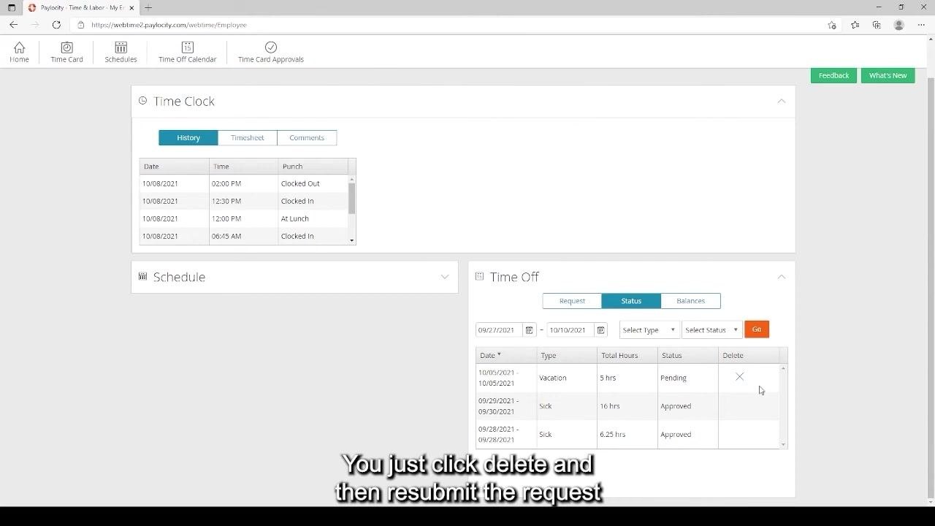Viewport: 935px width, 526px height.
Task: Click the Schedule panel icon
Action: (x=142, y=276)
